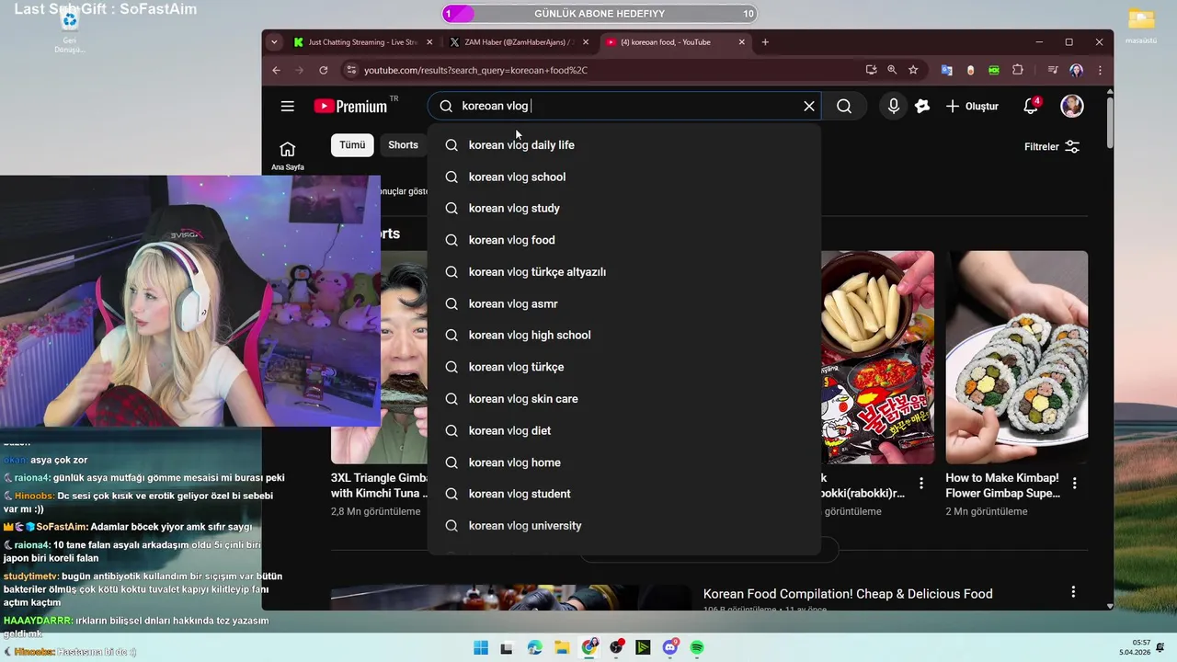Choose suggestion korean vlog türkçe
1177x662 pixels.
pyautogui.click(x=623, y=367)
